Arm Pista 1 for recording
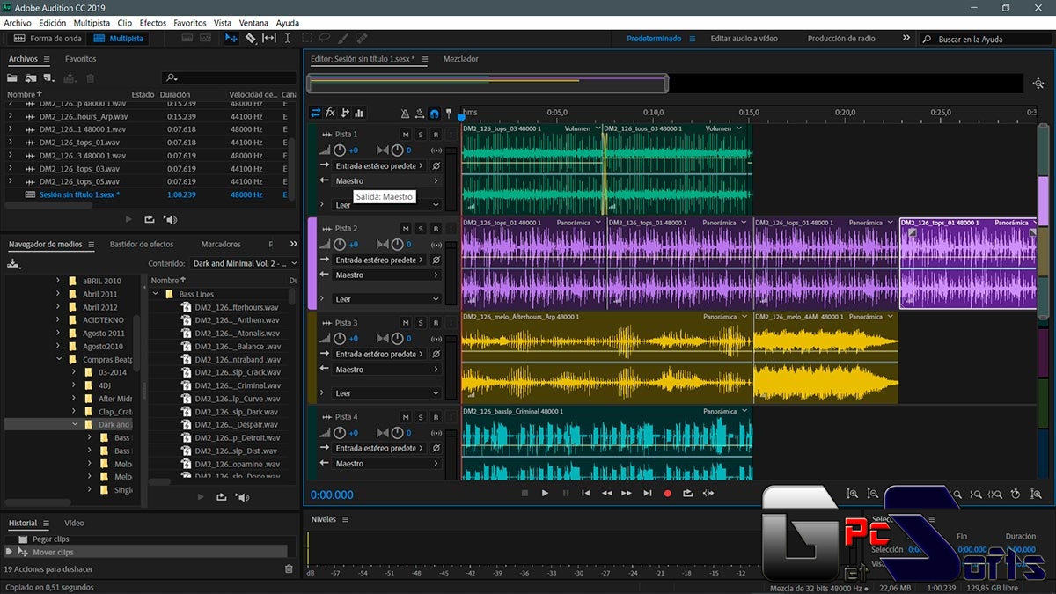This screenshot has height=594, width=1056. 436,135
